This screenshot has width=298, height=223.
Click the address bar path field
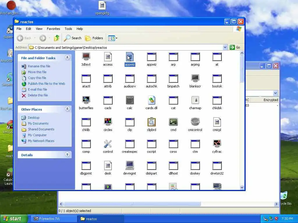click(125, 47)
